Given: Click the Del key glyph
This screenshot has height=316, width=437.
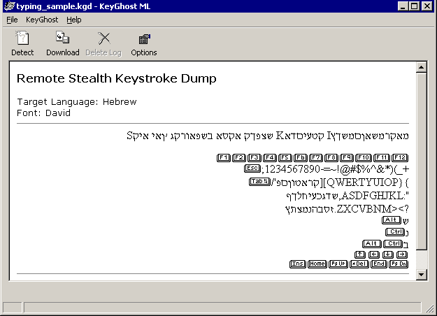Looking at the screenshot, I should (x=359, y=264).
